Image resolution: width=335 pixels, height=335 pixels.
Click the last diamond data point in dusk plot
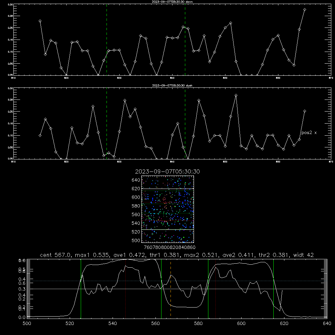pos(305,111)
